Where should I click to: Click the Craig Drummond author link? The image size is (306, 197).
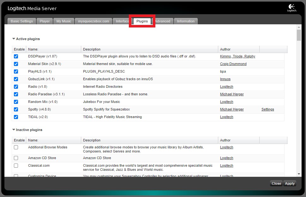coord(233,64)
